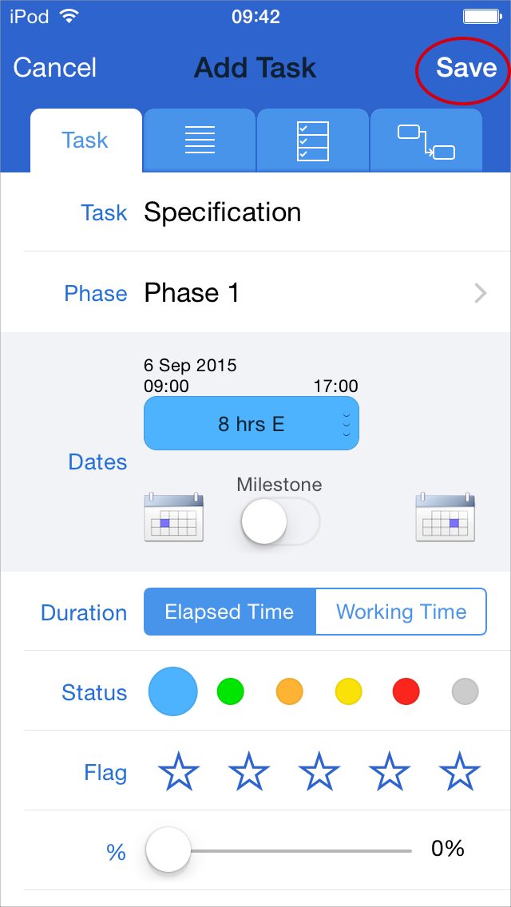Viewport: 511px width, 907px height.
Task: Open the dependencies tab with linked boxes icon
Action: (x=426, y=141)
